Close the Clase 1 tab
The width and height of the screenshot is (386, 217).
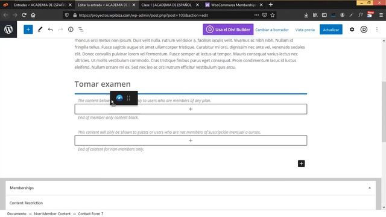point(197,5)
